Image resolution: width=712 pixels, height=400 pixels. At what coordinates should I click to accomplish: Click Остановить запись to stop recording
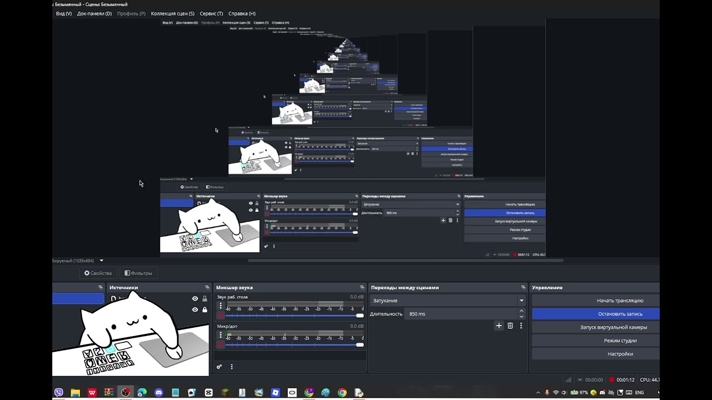[596, 314]
